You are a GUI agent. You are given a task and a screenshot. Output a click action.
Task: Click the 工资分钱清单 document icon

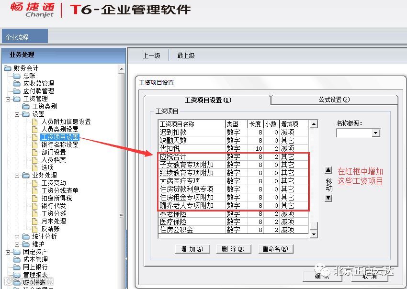click(x=35, y=191)
